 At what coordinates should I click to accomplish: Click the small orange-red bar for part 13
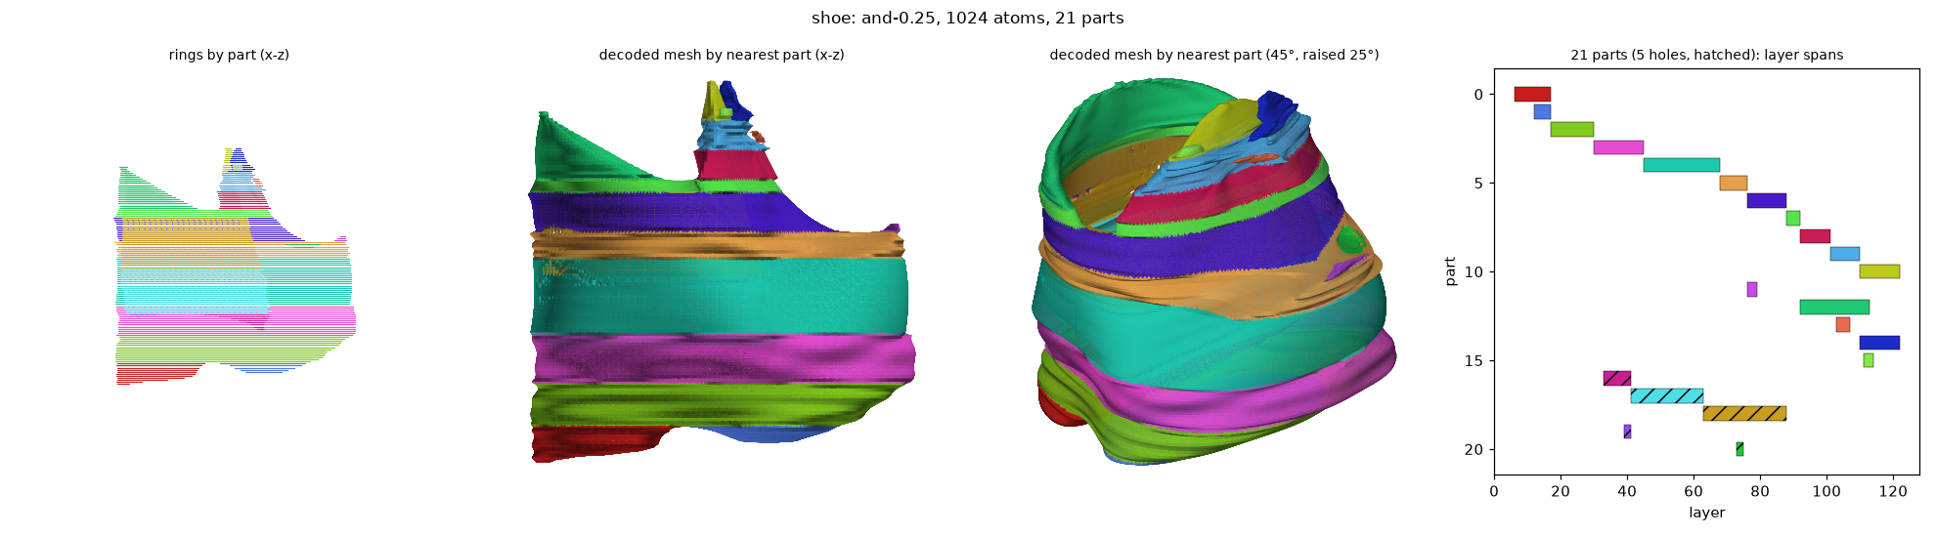pyautogui.click(x=1843, y=325)
